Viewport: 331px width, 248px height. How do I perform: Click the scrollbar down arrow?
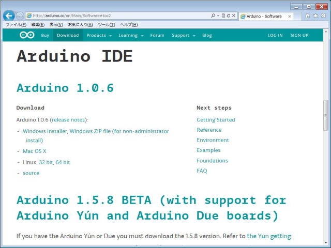326,243
